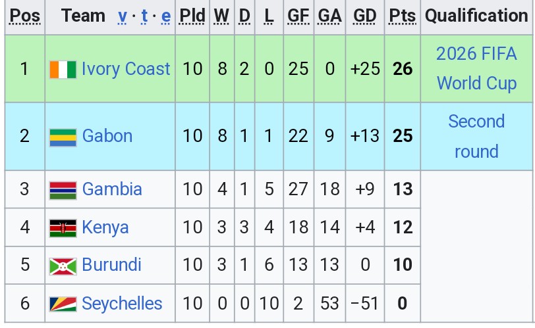Viewport: 535px width, 328px height.
Task: Open the Ivory Coast team link
Action: (126, 69)
